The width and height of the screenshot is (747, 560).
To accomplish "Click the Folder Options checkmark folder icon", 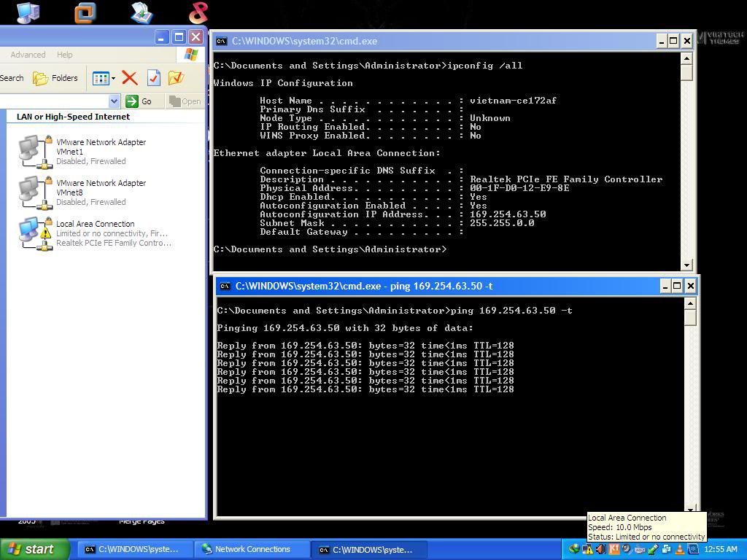I will tap(177, 77).
